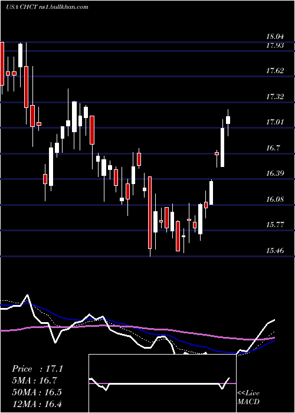
Task: Click the latest white candlestick near 17.1
Action: click(228, 120)
